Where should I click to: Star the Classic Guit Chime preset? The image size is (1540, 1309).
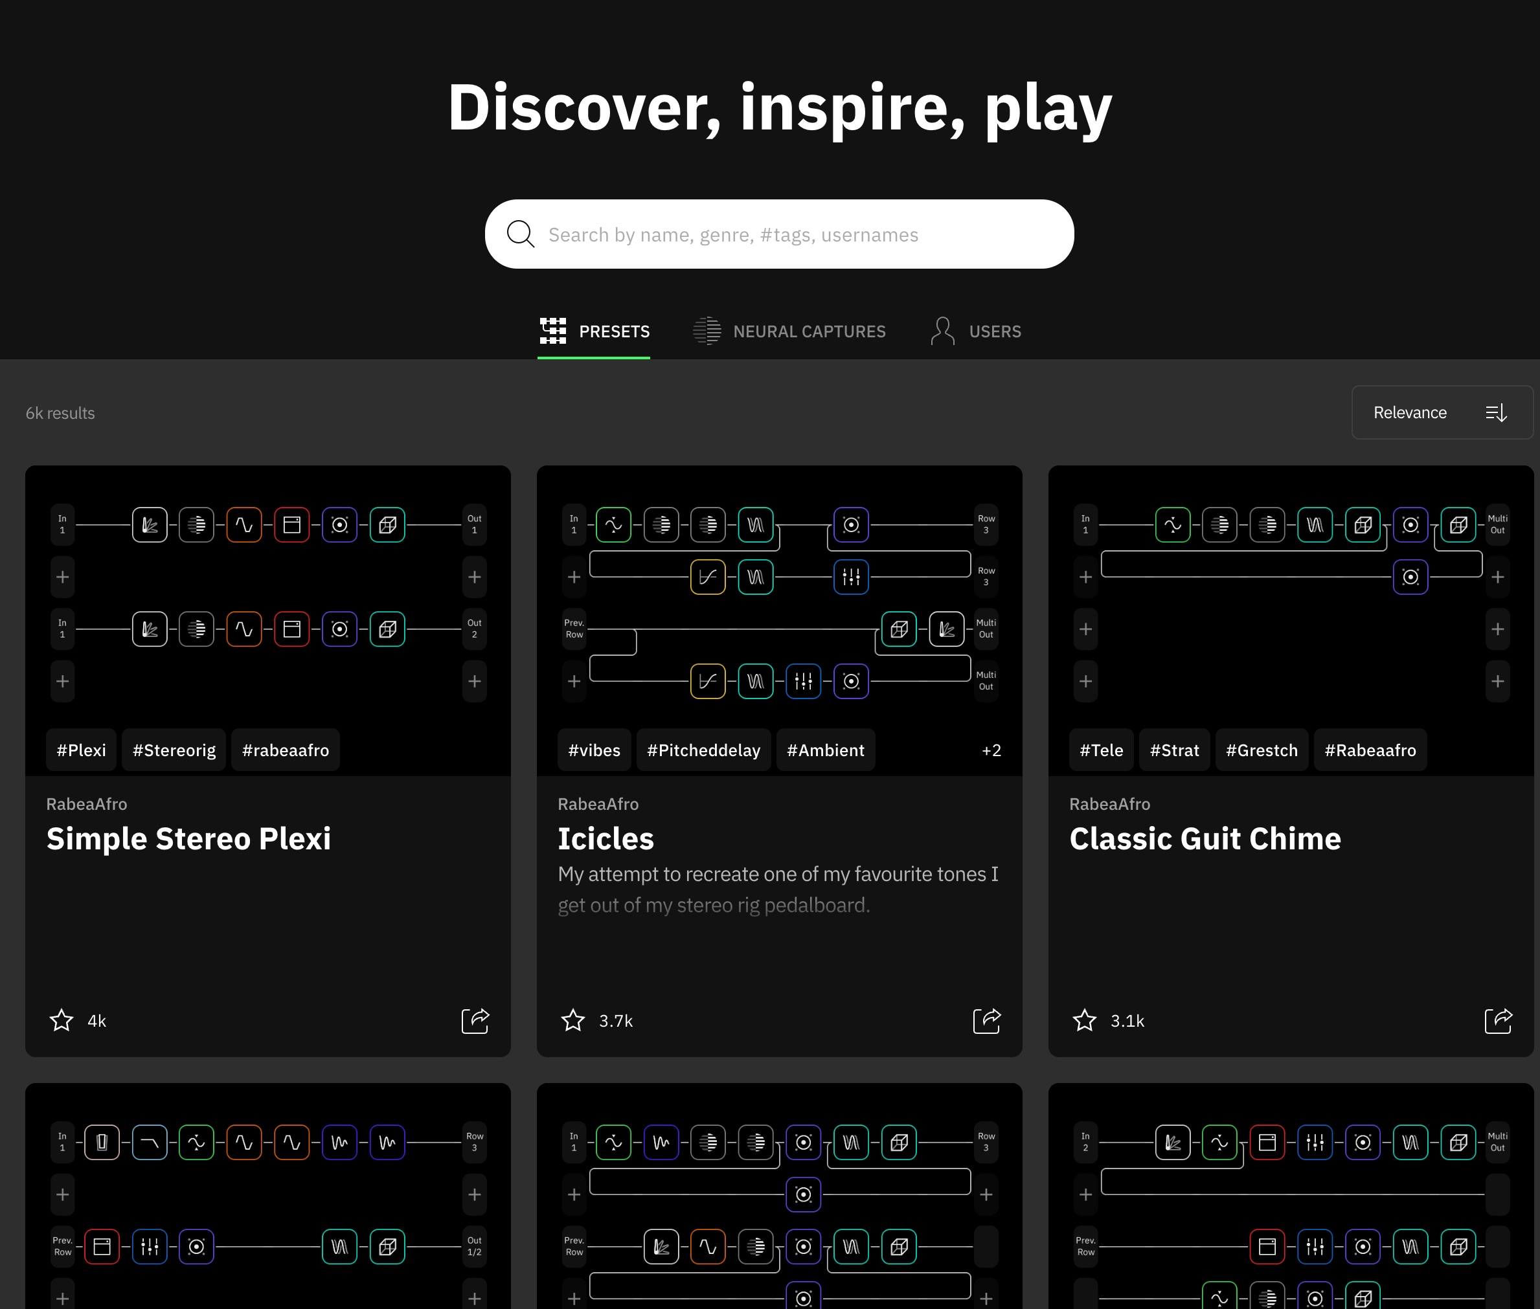pos(1084,1020)
